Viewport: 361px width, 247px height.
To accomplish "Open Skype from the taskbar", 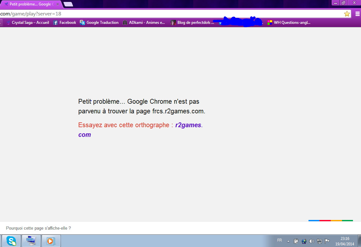I will tap(11, 241).
